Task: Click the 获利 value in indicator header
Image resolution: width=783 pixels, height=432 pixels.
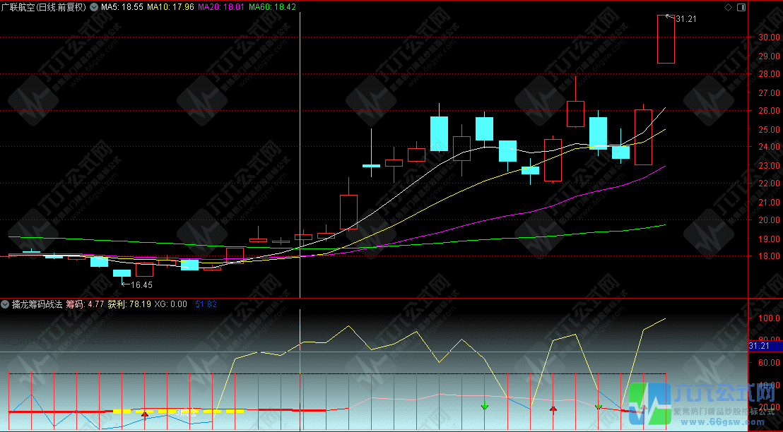Action: pyautogui.click(x=124, y=304)
